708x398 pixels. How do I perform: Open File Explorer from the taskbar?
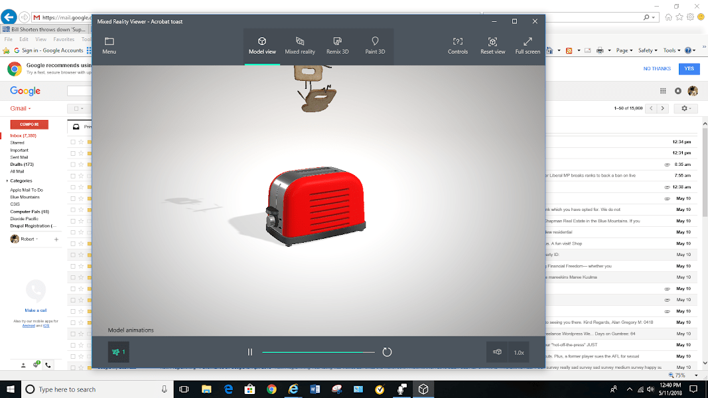tap(206, 389)
